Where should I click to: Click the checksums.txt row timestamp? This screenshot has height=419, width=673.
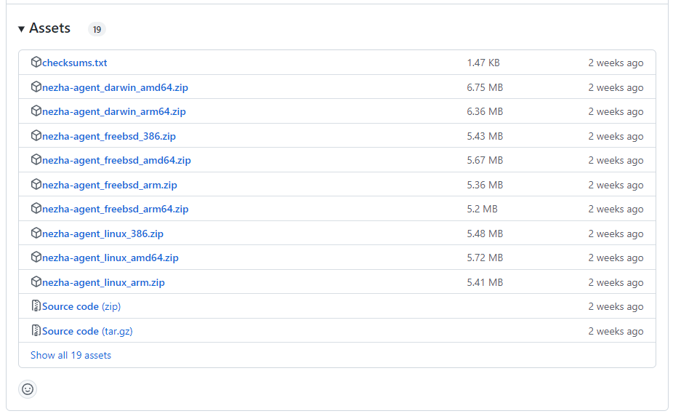click(616, 63)
